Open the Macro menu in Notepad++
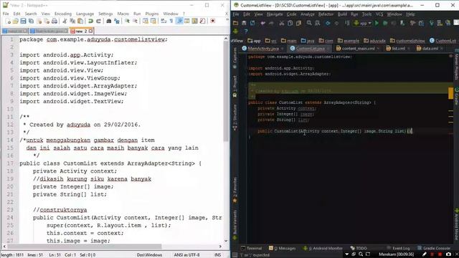This screenshot has width=459, height=258. coord(123,14)
